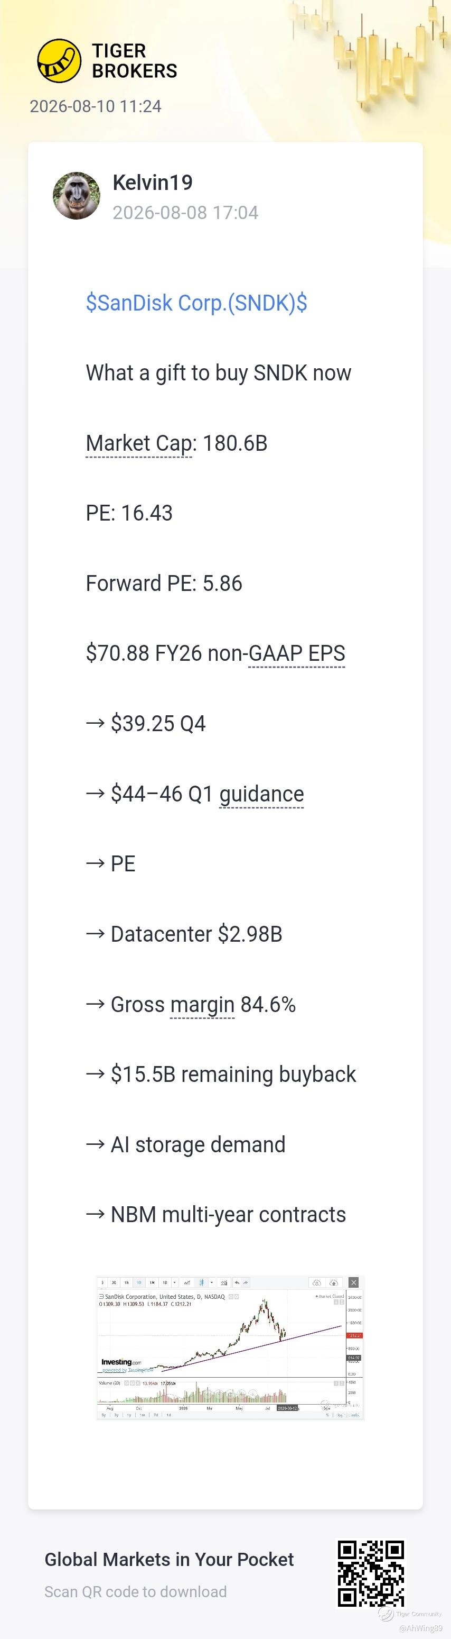Select the 1M interval in chart toolbar
The height and width of the screenshot is (1639, 451).
point(152,1283)
